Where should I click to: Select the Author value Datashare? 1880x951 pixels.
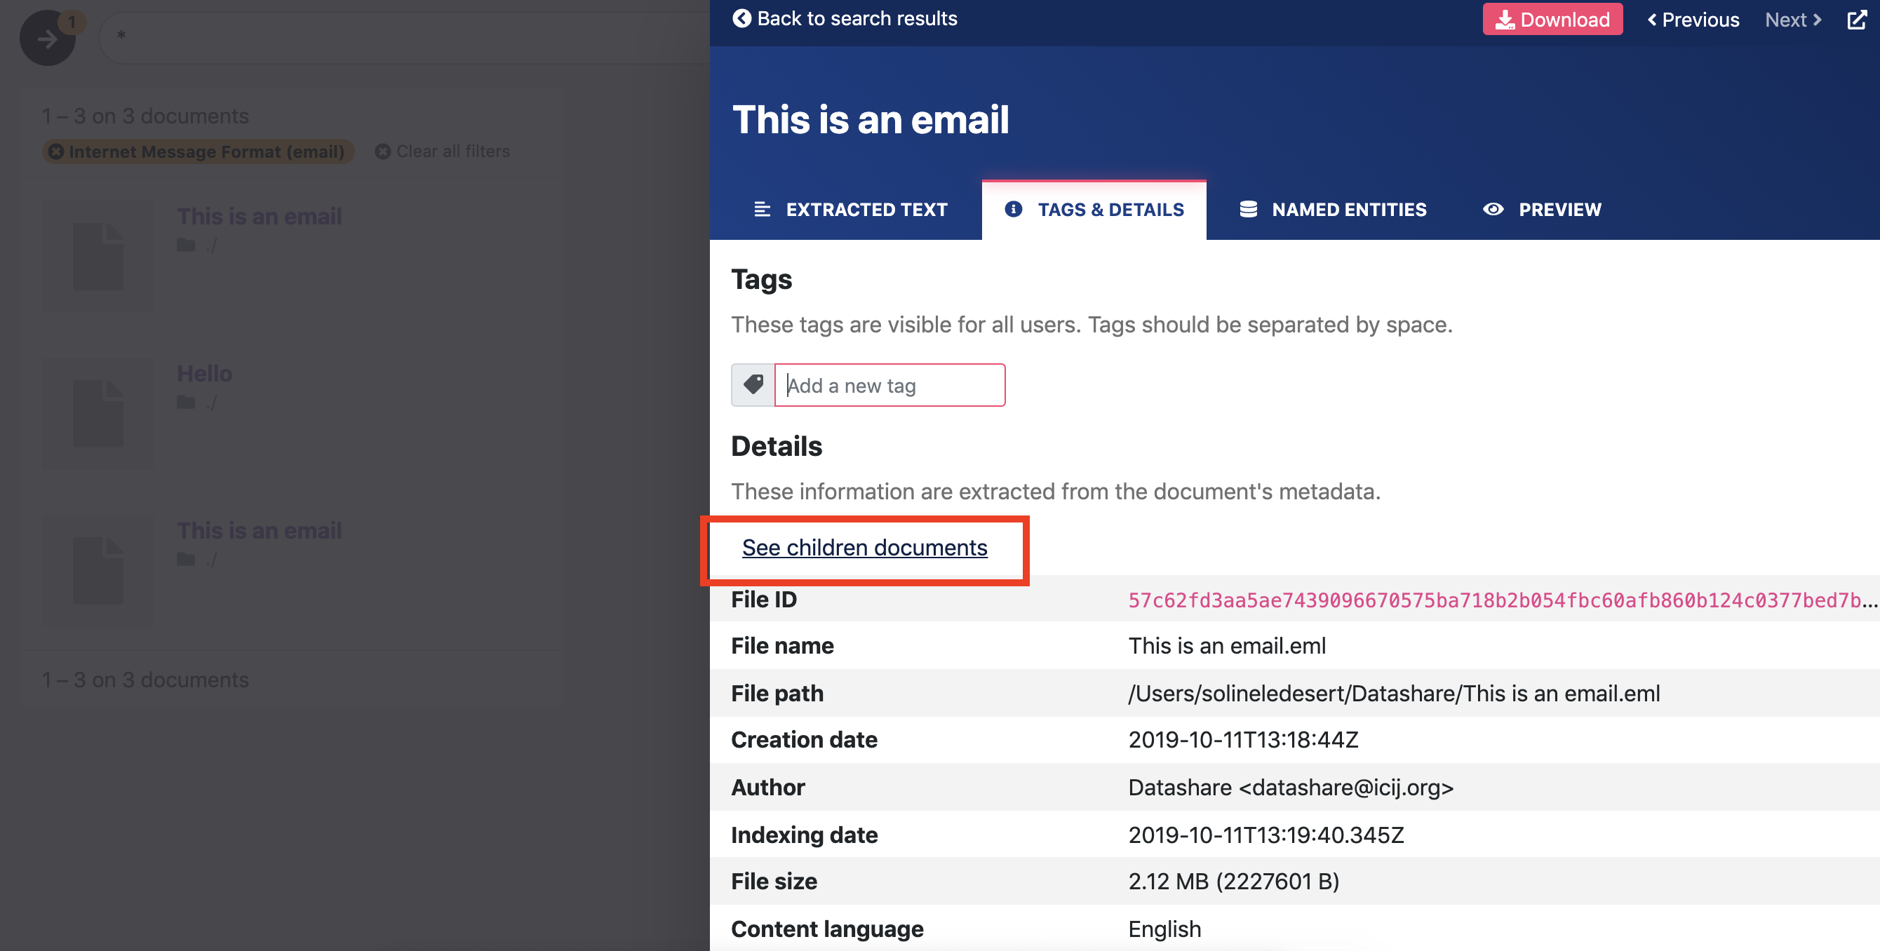tap(1291, 788)
